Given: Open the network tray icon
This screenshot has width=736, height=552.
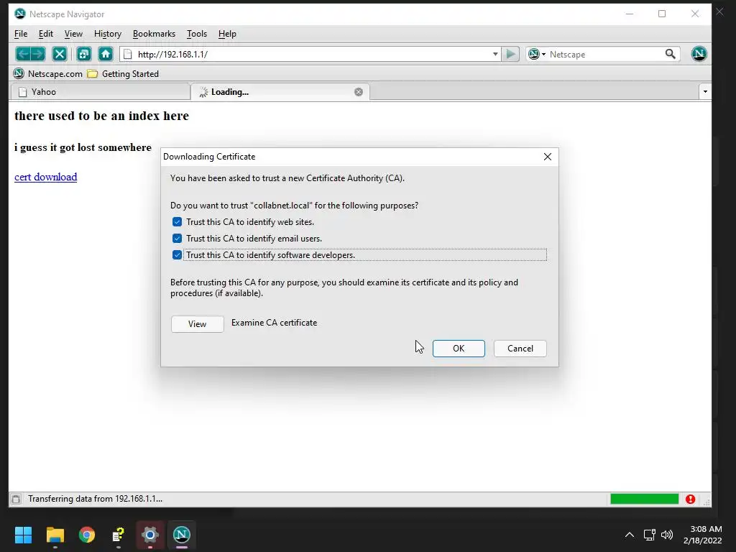Looking at the screenshot, I should 649,535.
